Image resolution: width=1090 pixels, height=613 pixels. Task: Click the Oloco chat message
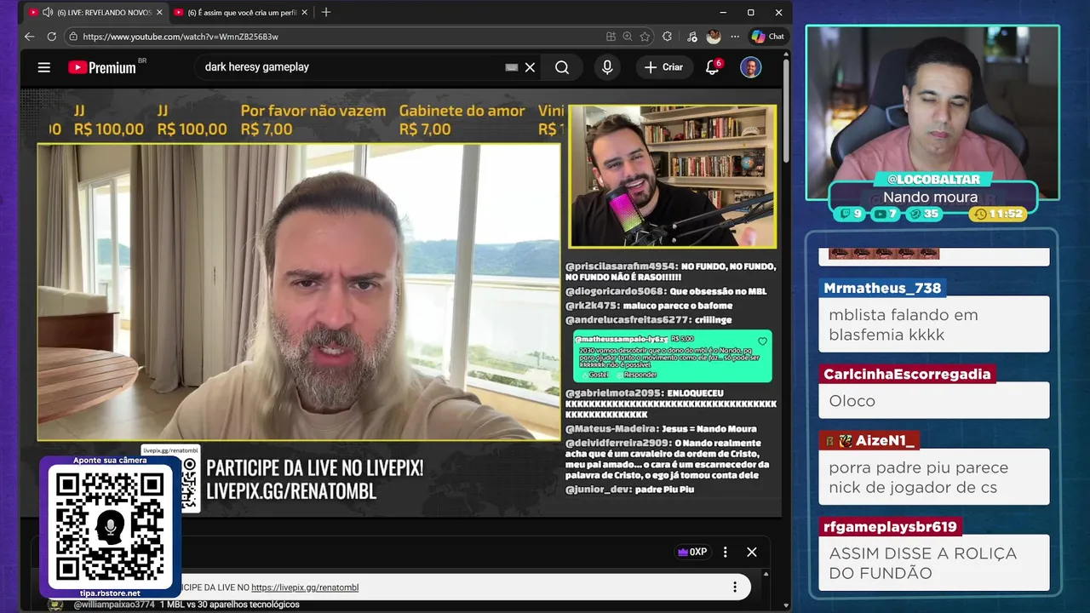pos(933,400)
